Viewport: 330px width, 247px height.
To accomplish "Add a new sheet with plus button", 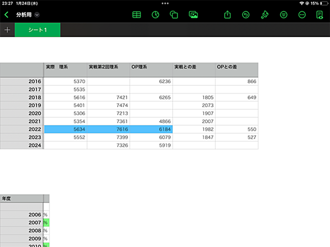I will click(x=7, y=30).
